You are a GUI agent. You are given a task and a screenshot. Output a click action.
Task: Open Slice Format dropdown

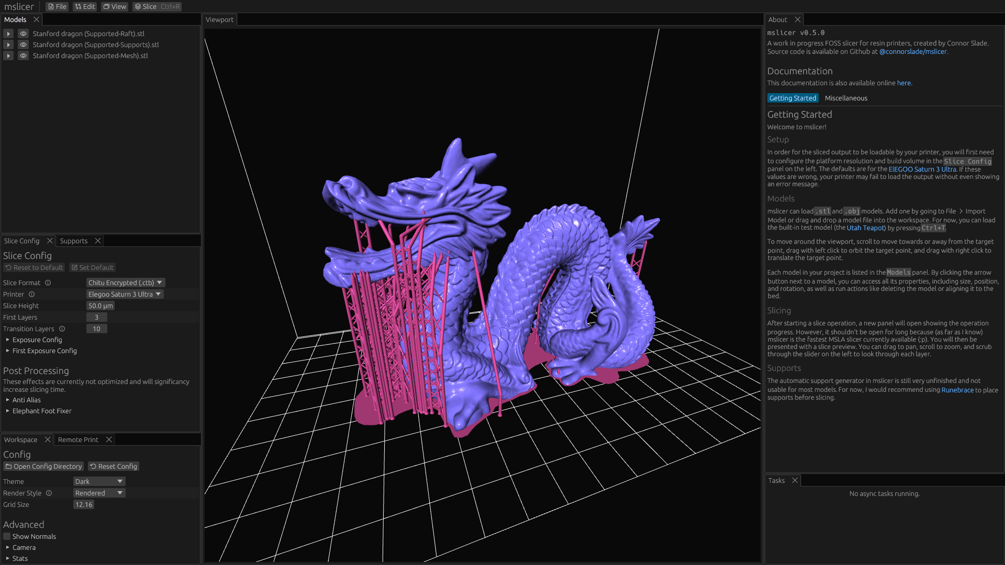click(x=125, y=283)
